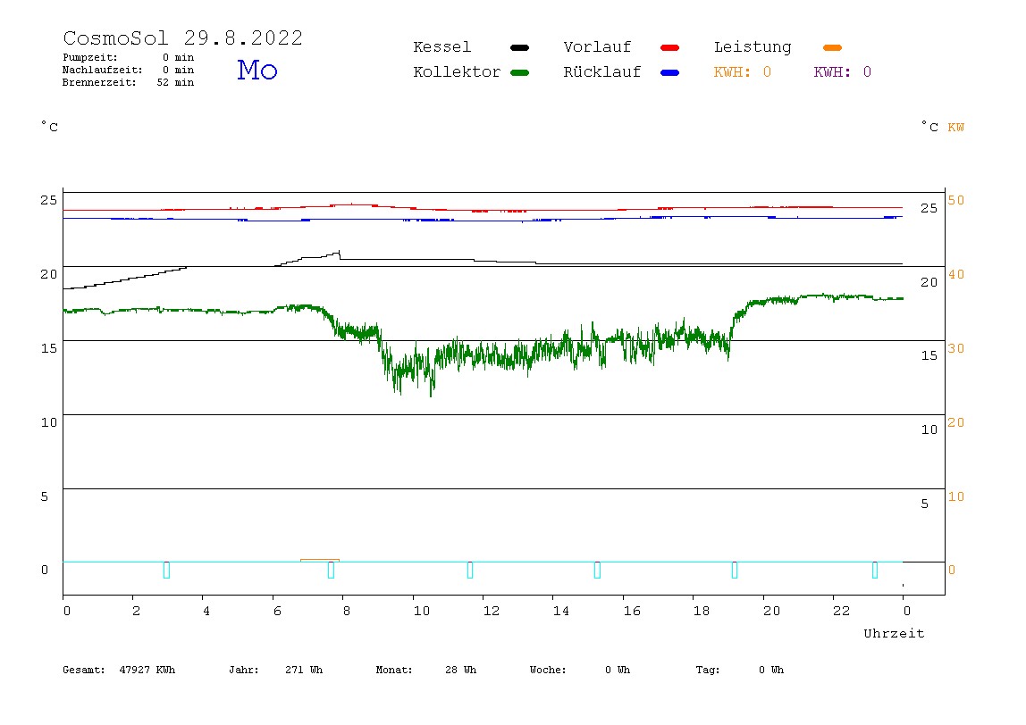Click the orange "KWH: 0" readout

pos(743,72)
